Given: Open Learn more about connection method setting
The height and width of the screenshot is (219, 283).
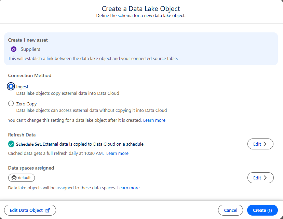Looking at the screenshot, I should pyautogui.click(x=154, y=120).
